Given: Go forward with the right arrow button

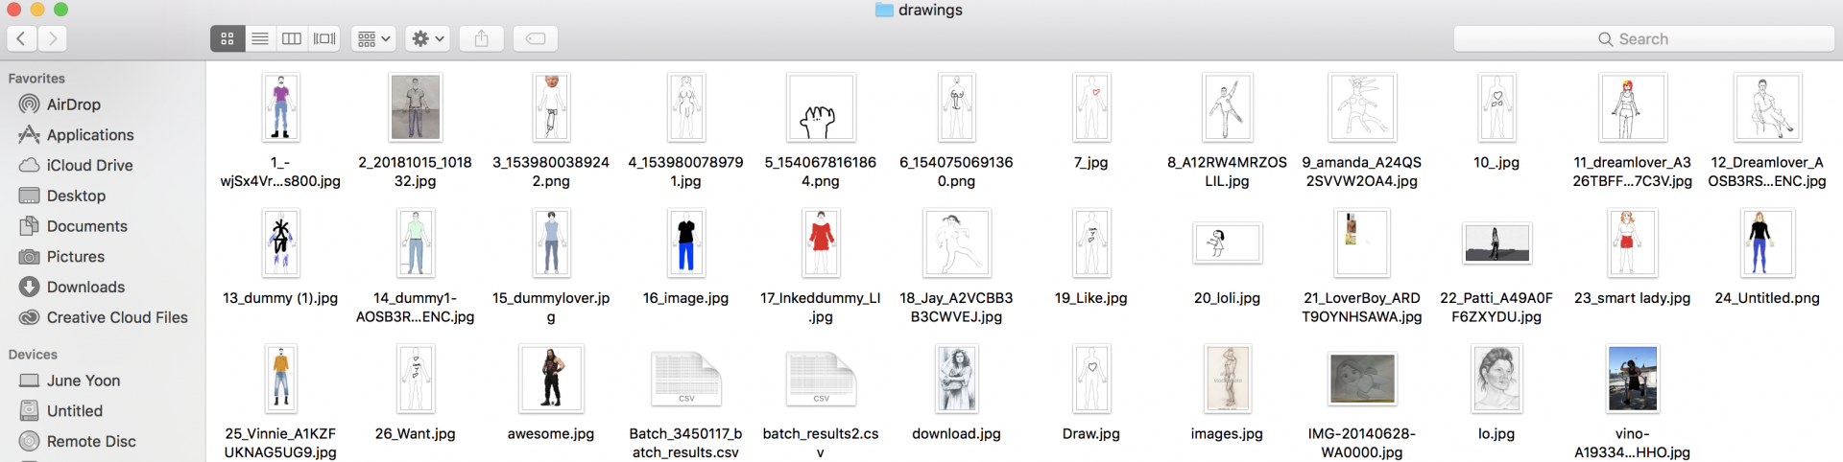Looking at the screenshot, I should coord(53,38).
